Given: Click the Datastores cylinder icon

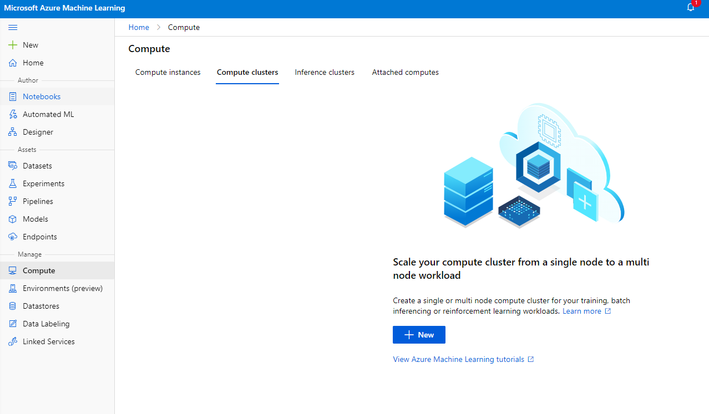Looking at the screenshot, I should click(13, 306).
